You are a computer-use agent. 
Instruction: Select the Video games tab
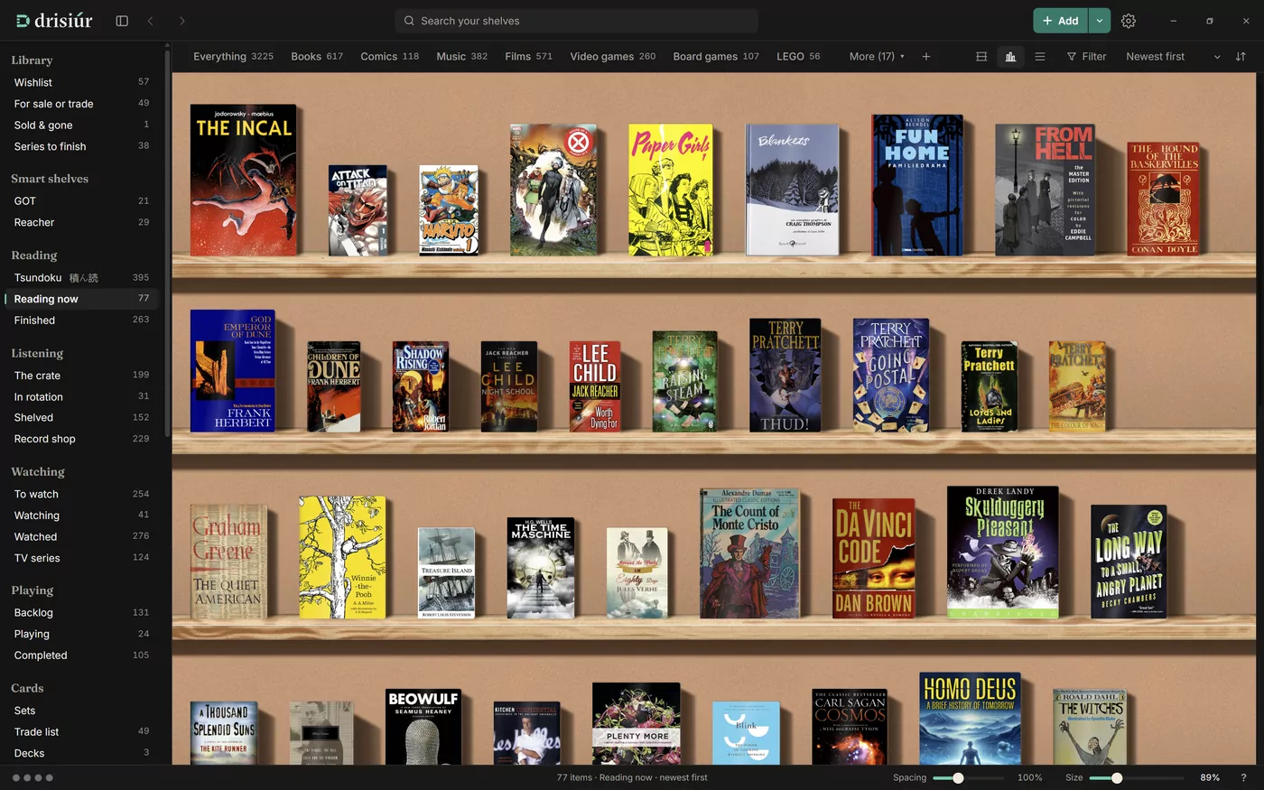(613, 56)
